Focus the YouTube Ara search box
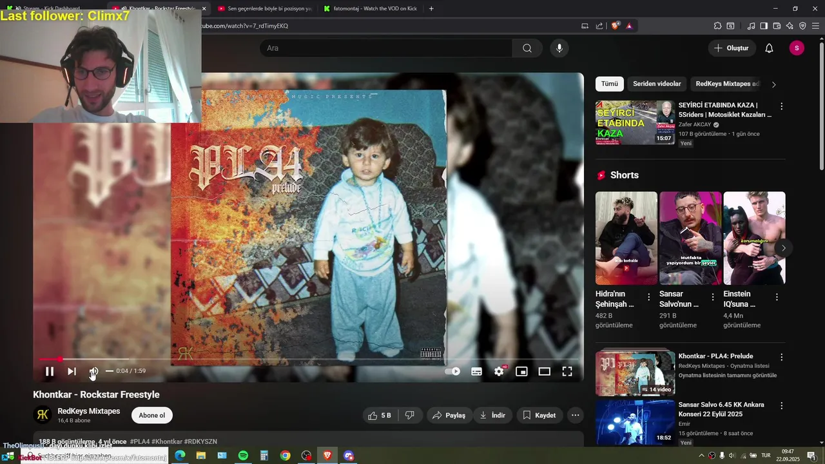 click(386, 48)
